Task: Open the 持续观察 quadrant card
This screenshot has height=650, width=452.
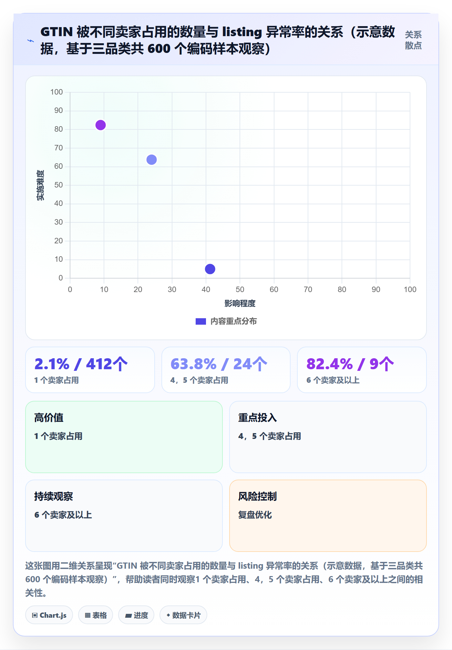Action: click(124, 516)
